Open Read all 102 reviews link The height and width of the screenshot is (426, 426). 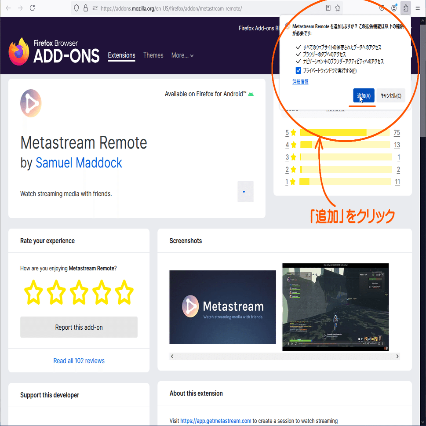[79, 361]
